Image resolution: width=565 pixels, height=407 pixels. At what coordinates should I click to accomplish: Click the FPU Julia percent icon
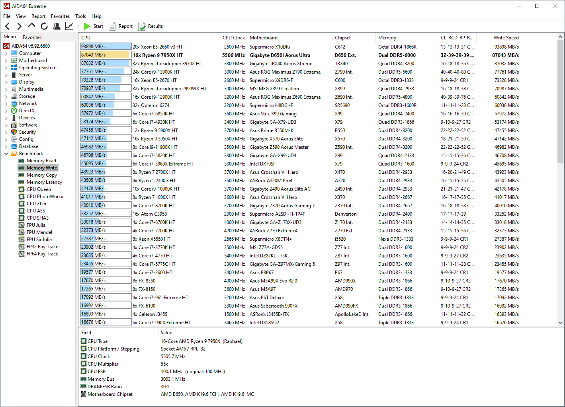(22, 225)
